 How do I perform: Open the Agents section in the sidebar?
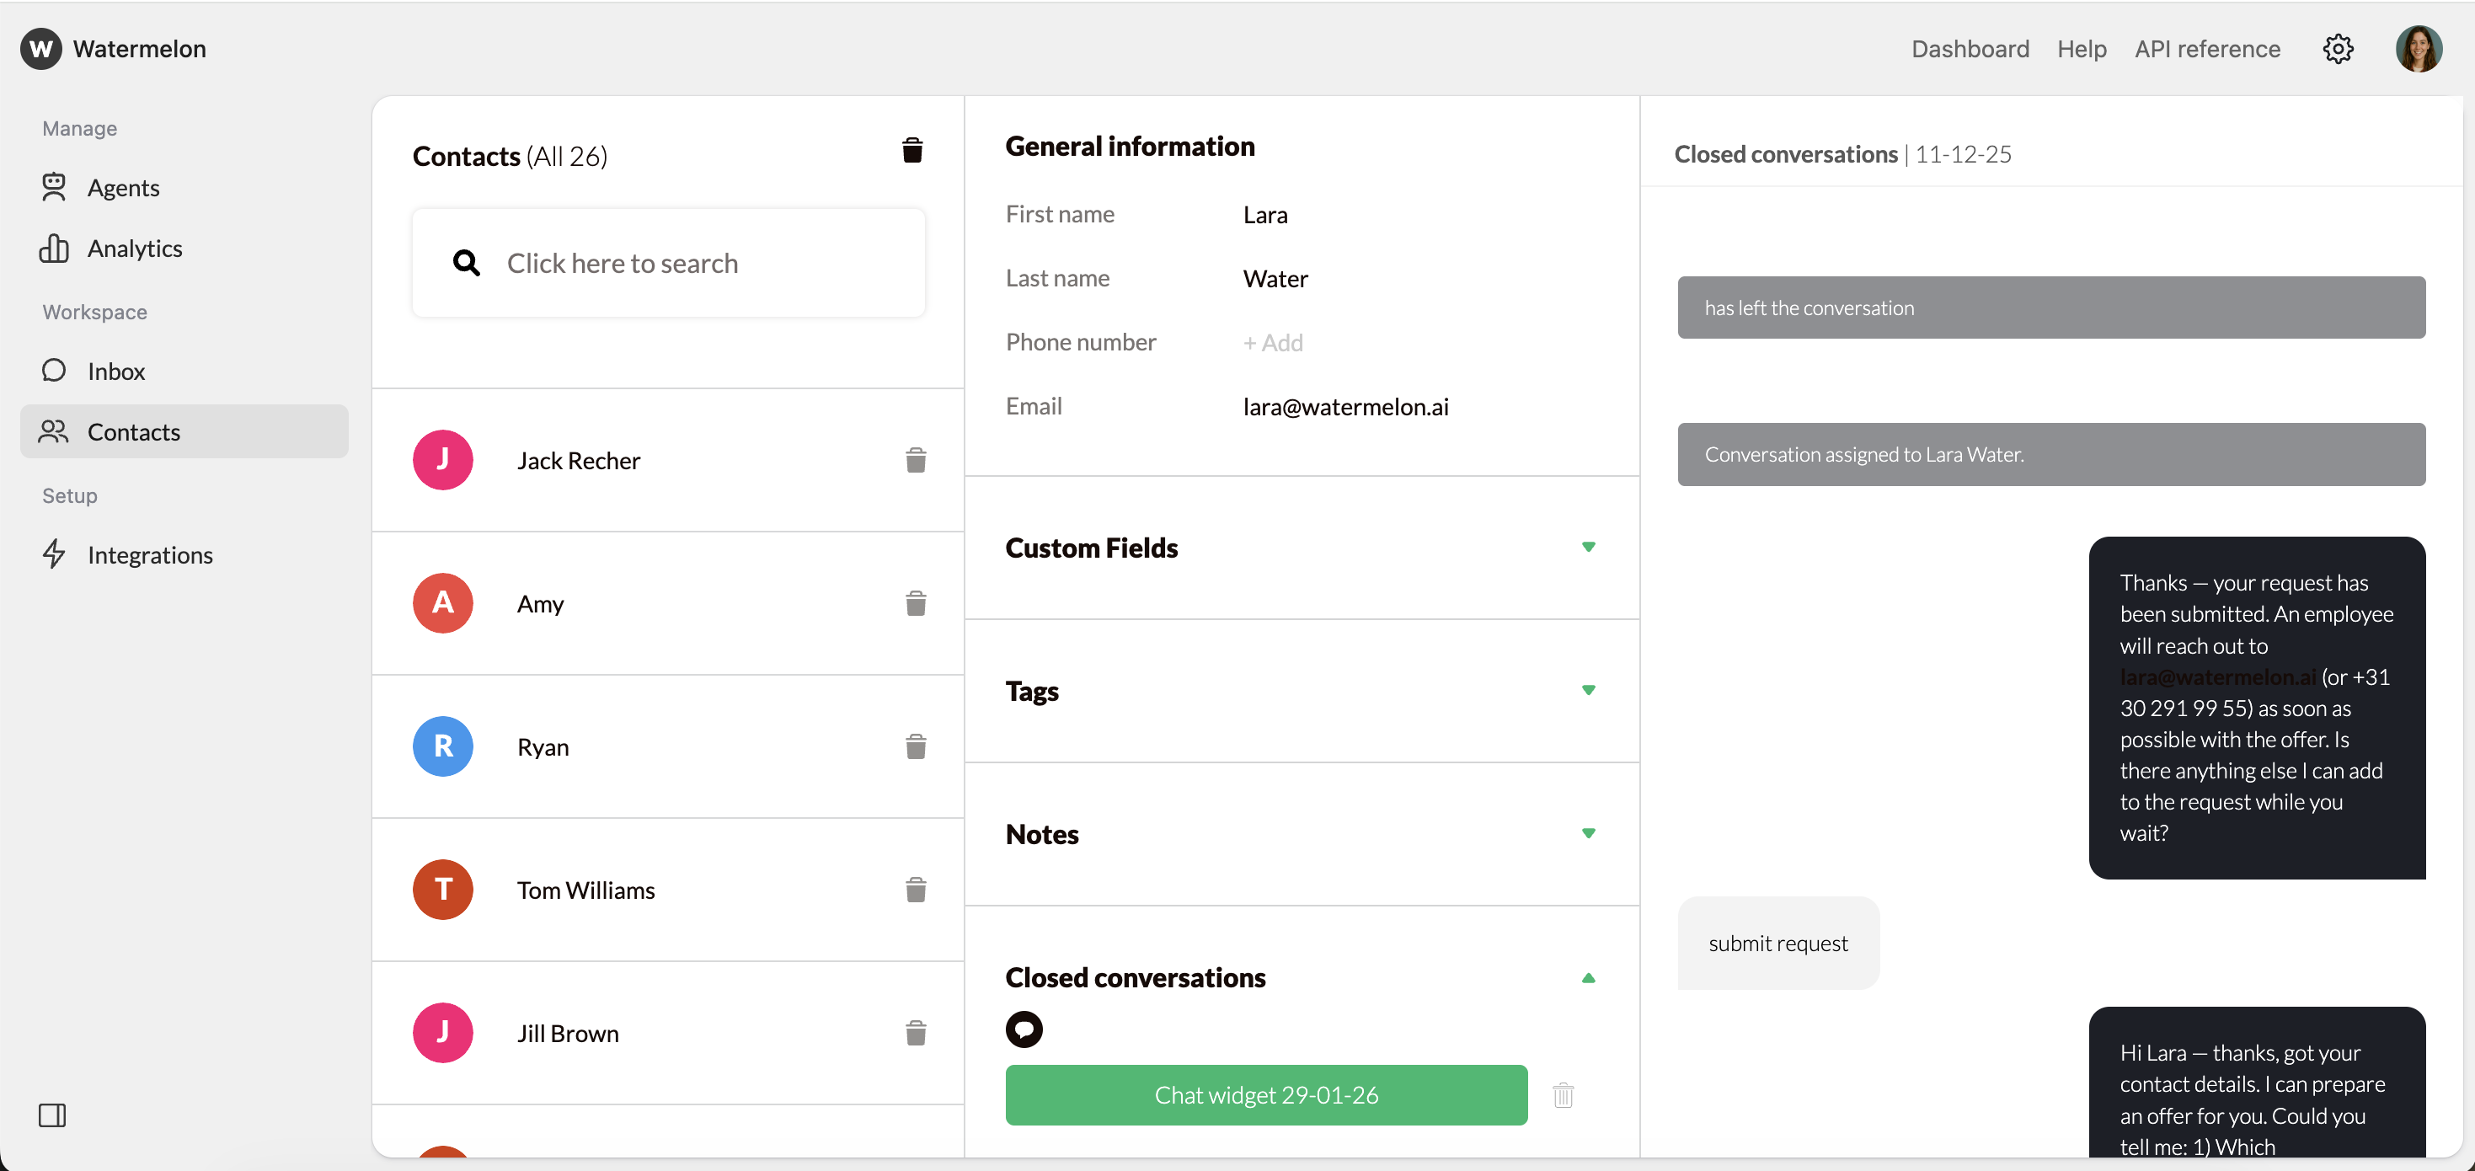124,187
